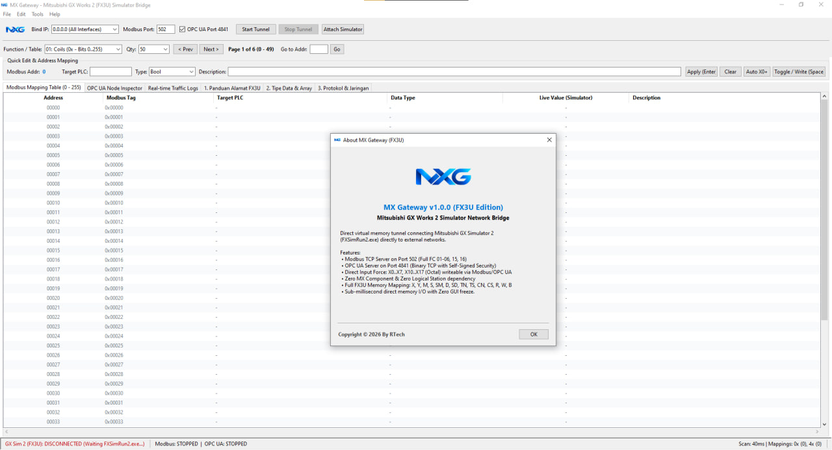Click the horizontal scrollbar left arrow
The width and height of the screenshot is (832, 450).
tap(6, 432)
